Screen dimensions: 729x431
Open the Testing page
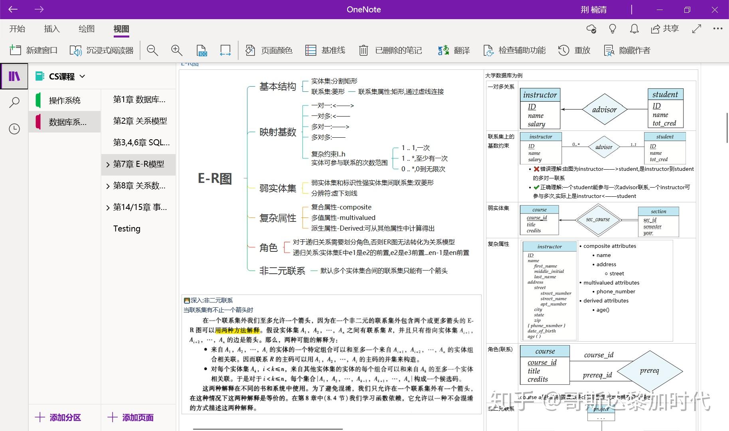pos(138,229)
